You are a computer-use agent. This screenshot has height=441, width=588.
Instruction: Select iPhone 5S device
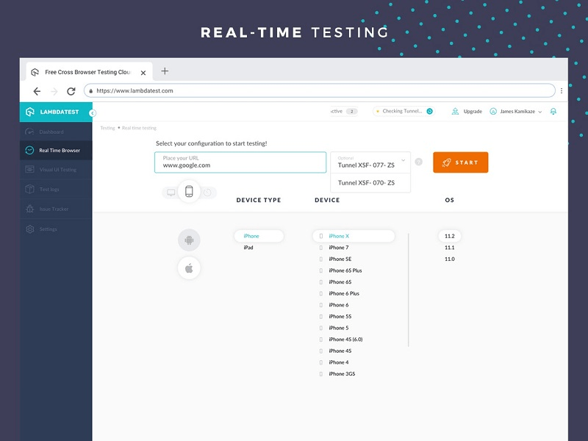point(340,317)
